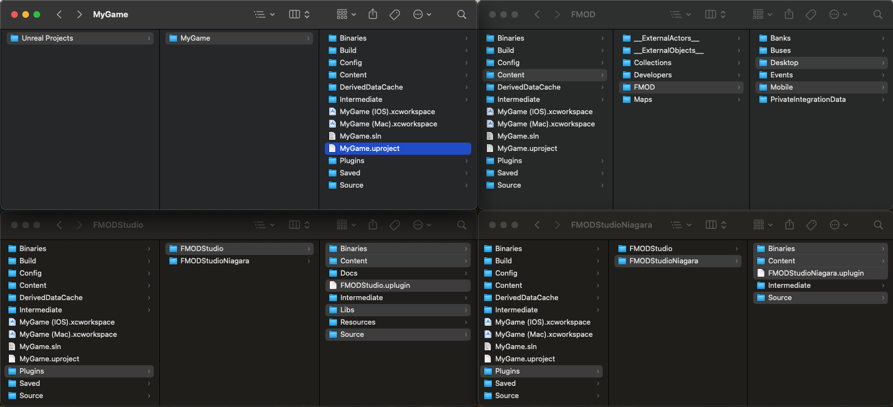Click the tag icon in MyGame window
The height and width of the screenshot is (407, 893).
[395, 14]
